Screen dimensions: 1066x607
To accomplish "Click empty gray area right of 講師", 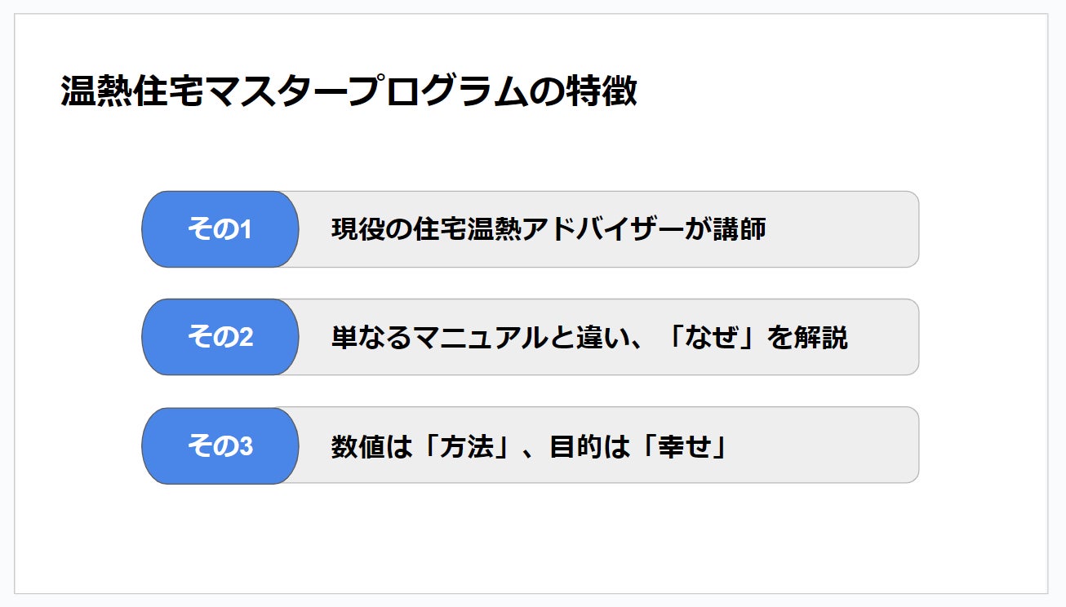I will point(841,229).
